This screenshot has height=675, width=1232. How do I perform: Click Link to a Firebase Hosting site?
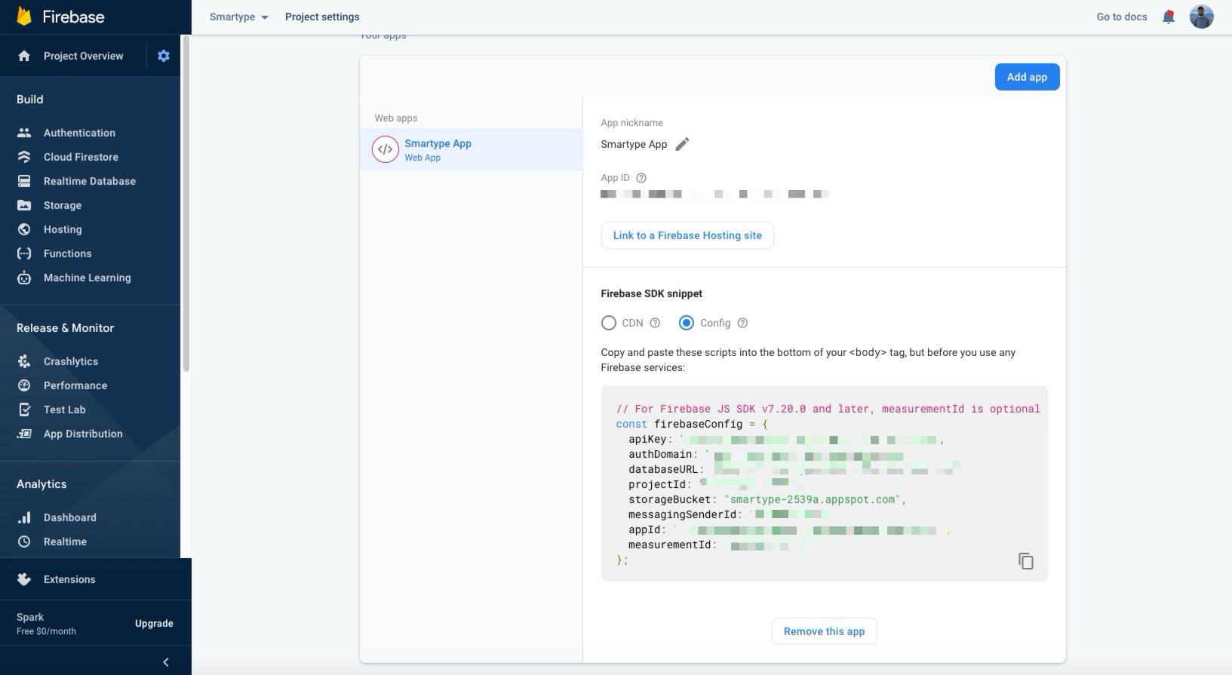coord(687,235)
